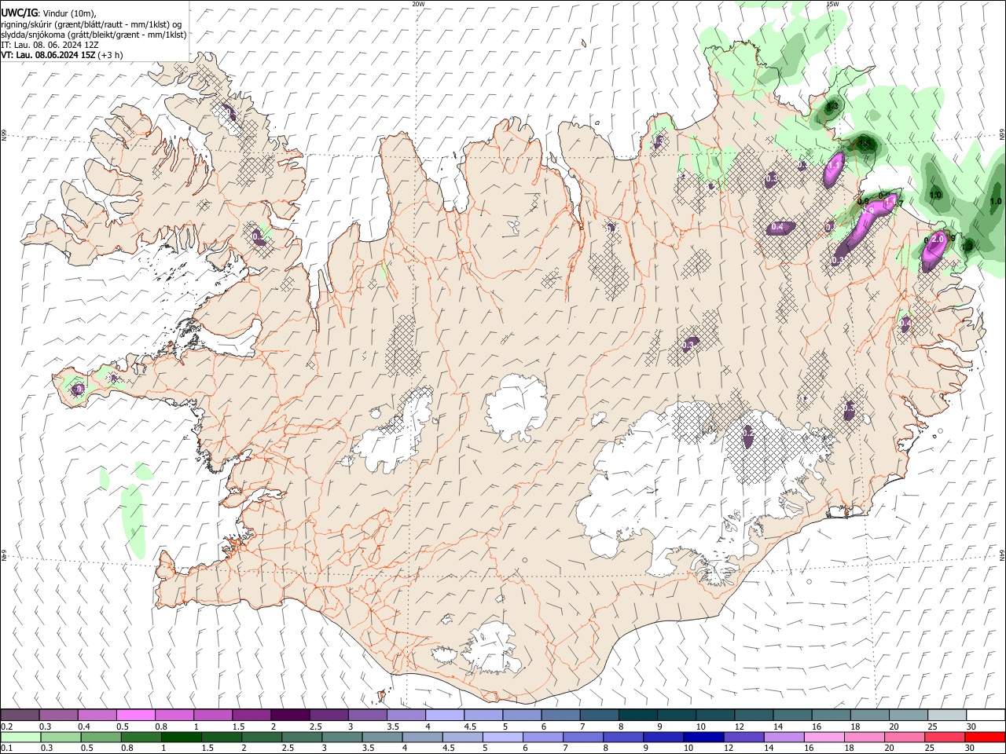Pick the upper-row lavender swatch at 4
The height and width of the screenshot is (754, 1006).
click(444, 715)
